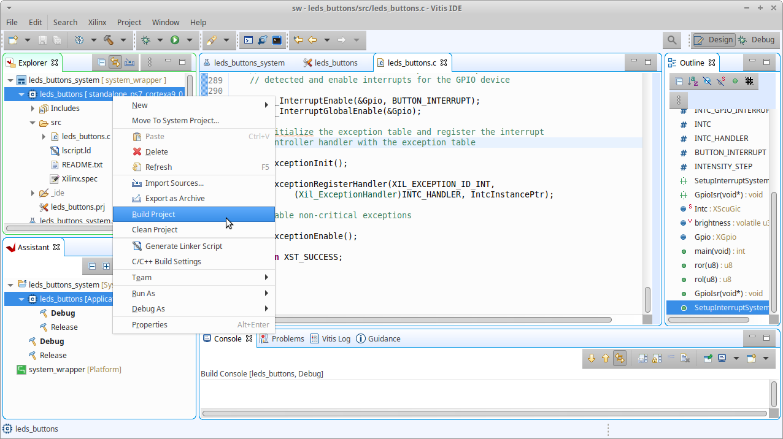Collapse all items in Explorer panel

(102, 63)
